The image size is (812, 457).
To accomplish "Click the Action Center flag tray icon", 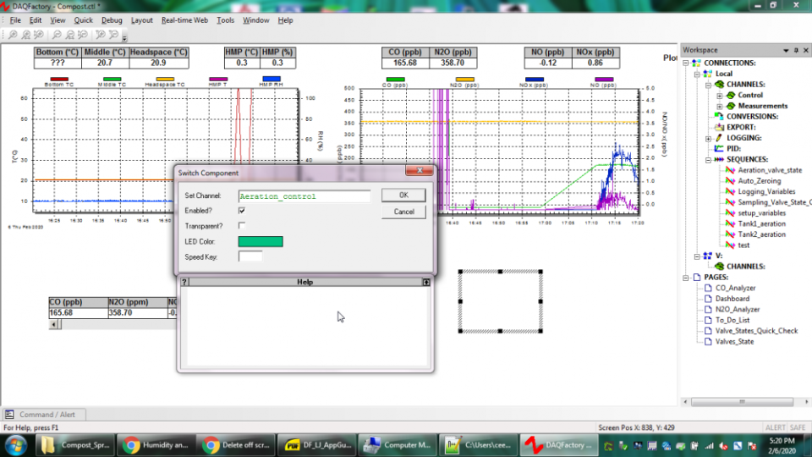I will [x=751, y=446].
